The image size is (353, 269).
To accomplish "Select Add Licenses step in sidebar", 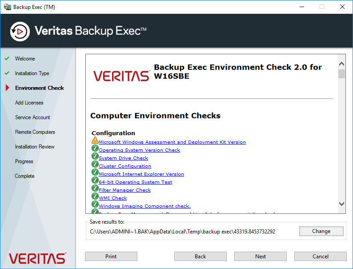I will [x=29, y=103].
